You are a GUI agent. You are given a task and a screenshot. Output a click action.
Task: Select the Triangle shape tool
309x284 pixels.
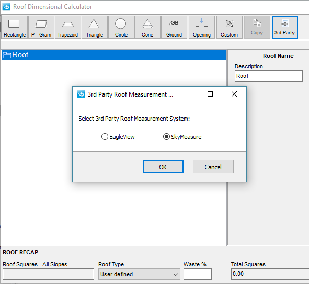pyautogui.click(x=95, y=27)
